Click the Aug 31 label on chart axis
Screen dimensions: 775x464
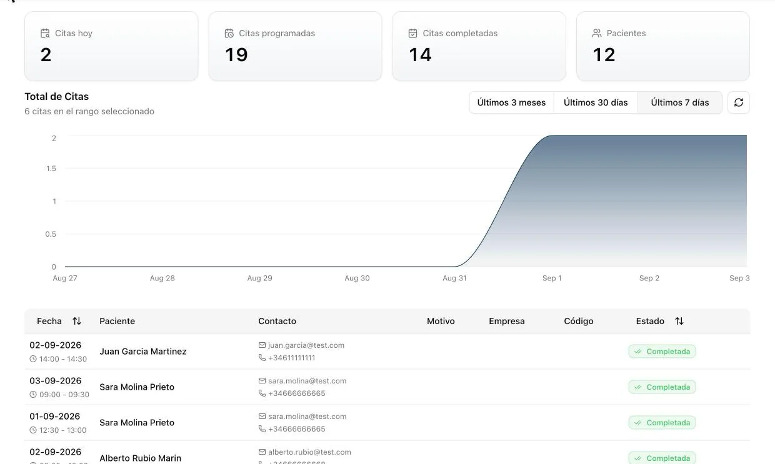pos(454,279)
